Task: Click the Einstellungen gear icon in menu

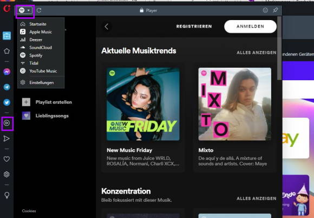Action: coord(23,82)
